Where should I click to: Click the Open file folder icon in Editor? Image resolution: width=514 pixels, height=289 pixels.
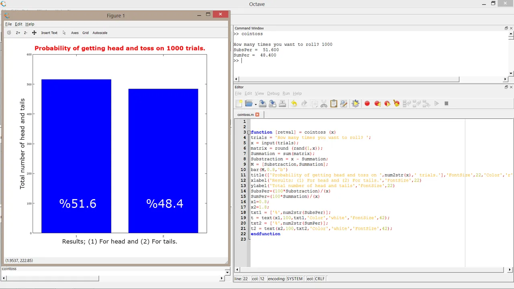[249, 104]
